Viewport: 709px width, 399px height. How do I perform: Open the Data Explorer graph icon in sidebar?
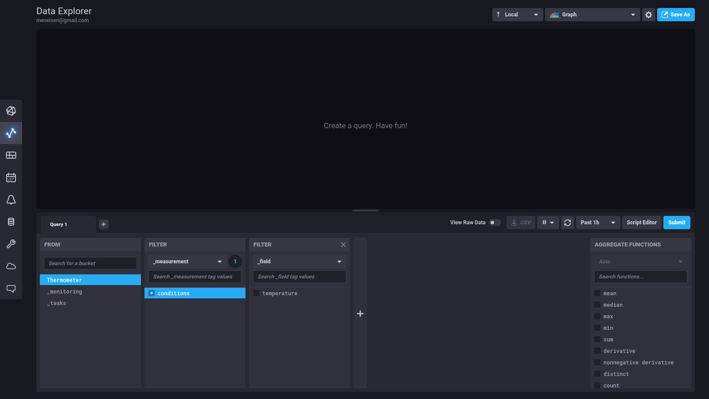pyautogui.click(x=11, y=133)
